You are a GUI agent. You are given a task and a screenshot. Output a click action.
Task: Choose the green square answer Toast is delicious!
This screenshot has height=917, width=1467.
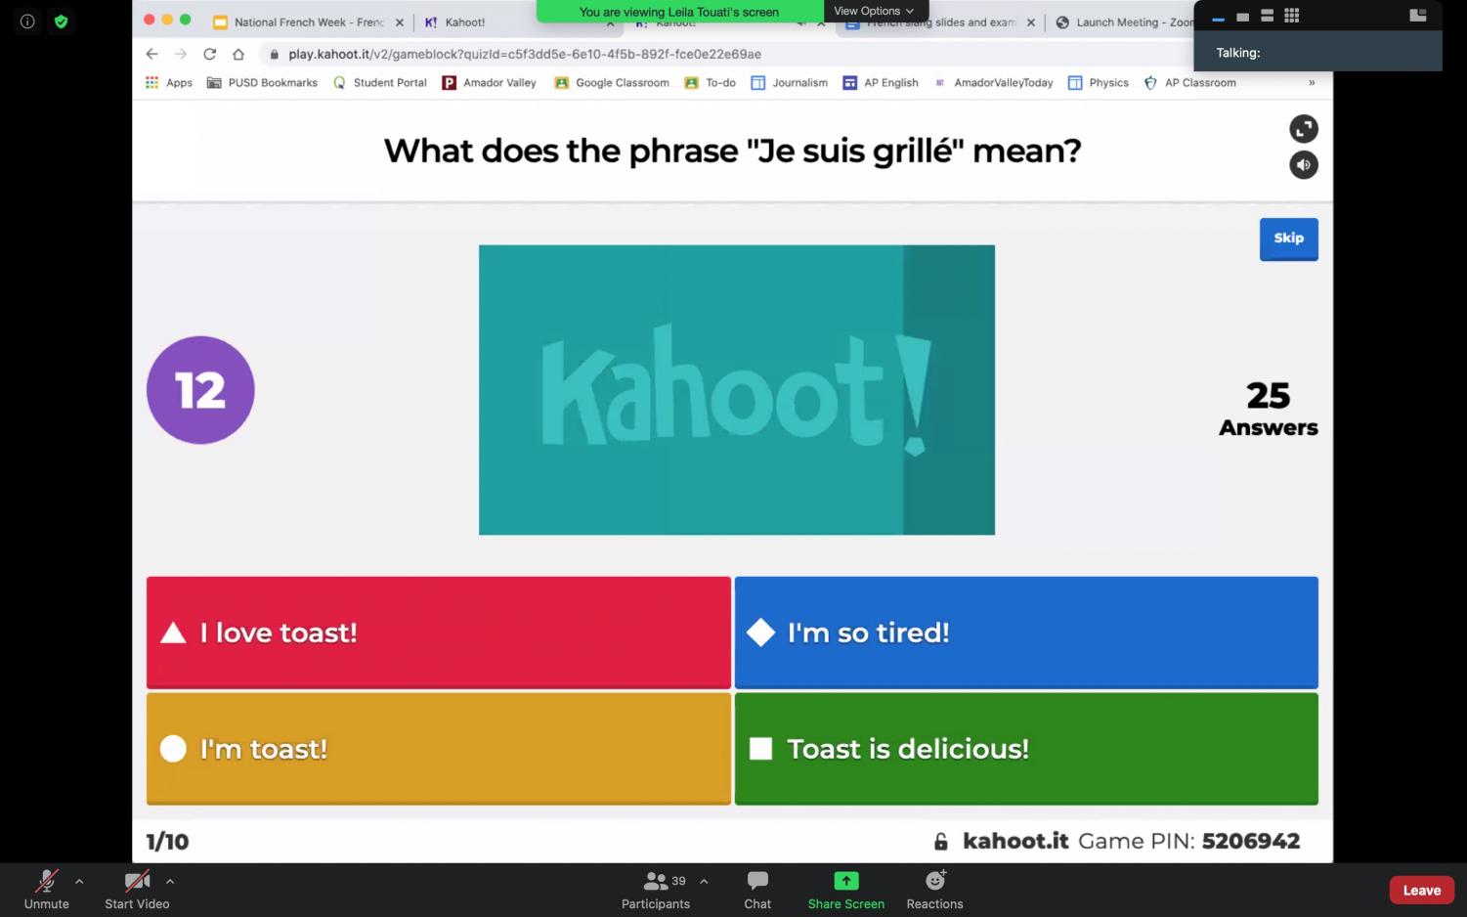pos(1026,749)
